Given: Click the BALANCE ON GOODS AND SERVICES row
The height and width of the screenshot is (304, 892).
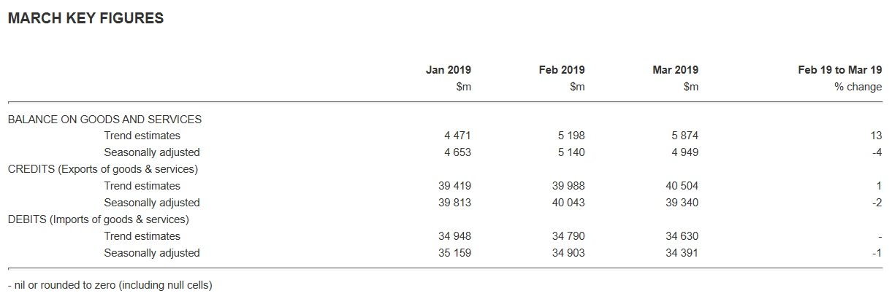Looking at the screenshot, I should [104, 119].
